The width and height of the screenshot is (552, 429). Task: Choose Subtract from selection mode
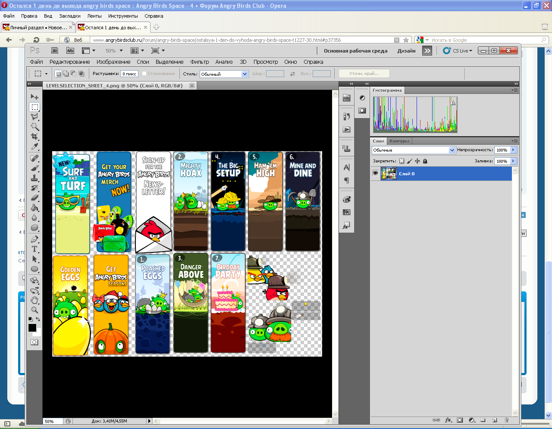[x=74, y=74]
